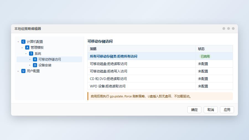Image resolution: width=249 pixels, height=140 pixels.
Task: Collapse the 系统 node arrow
Action: pos(26,54)
